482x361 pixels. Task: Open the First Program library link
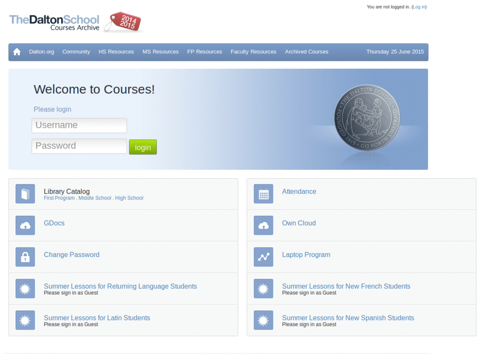coord(59,198)
